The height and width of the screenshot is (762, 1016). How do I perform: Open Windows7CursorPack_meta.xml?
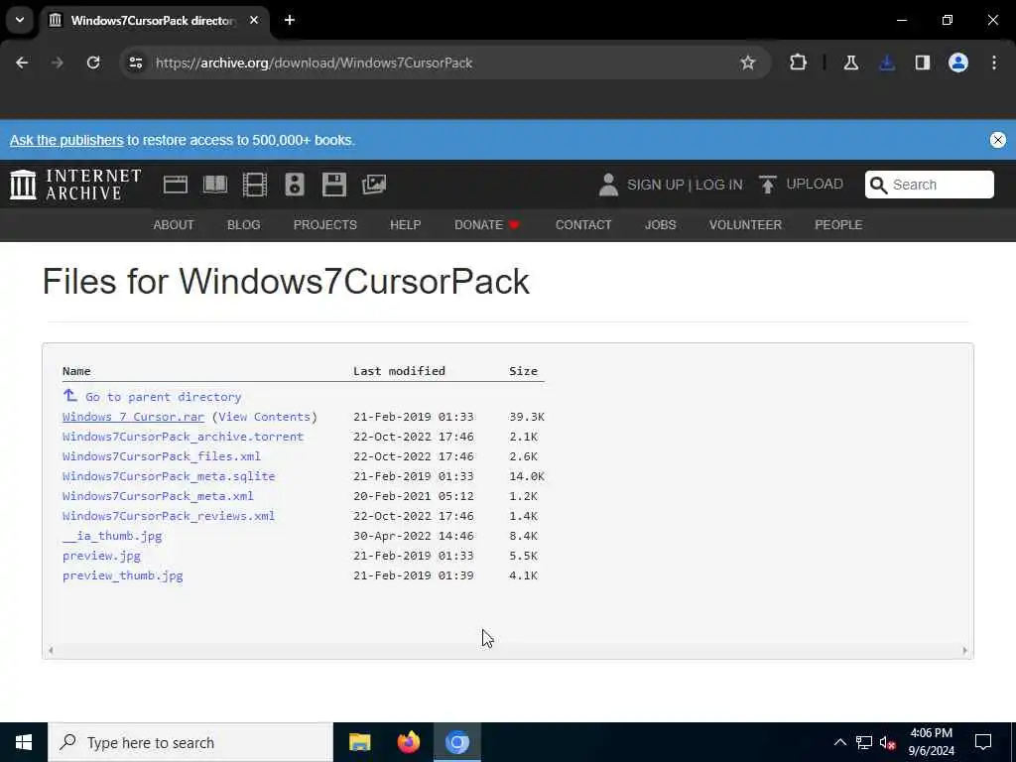[x=158, y=496]
